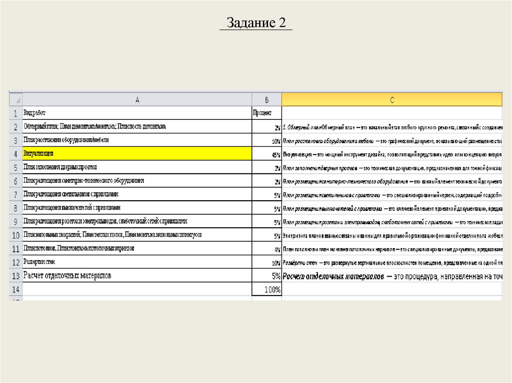Viewport: 512px width, 383px height.
Task: Select the 4% cell in row 11
Action: click(267, 249)
